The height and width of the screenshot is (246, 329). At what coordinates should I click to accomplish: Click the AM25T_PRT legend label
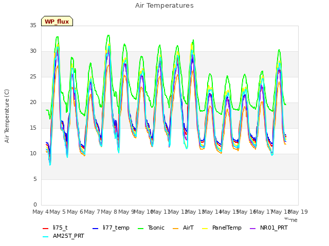68,236
